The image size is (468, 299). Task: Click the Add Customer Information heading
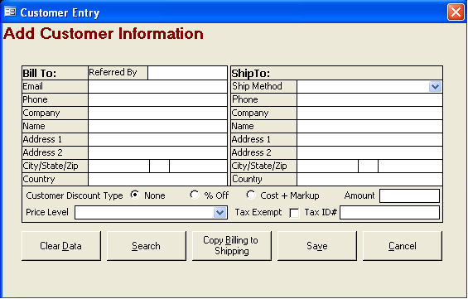(x=104, y=33)
